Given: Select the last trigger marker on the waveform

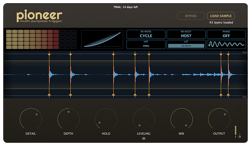Looking at the screenshot, I should pos(228,75).
